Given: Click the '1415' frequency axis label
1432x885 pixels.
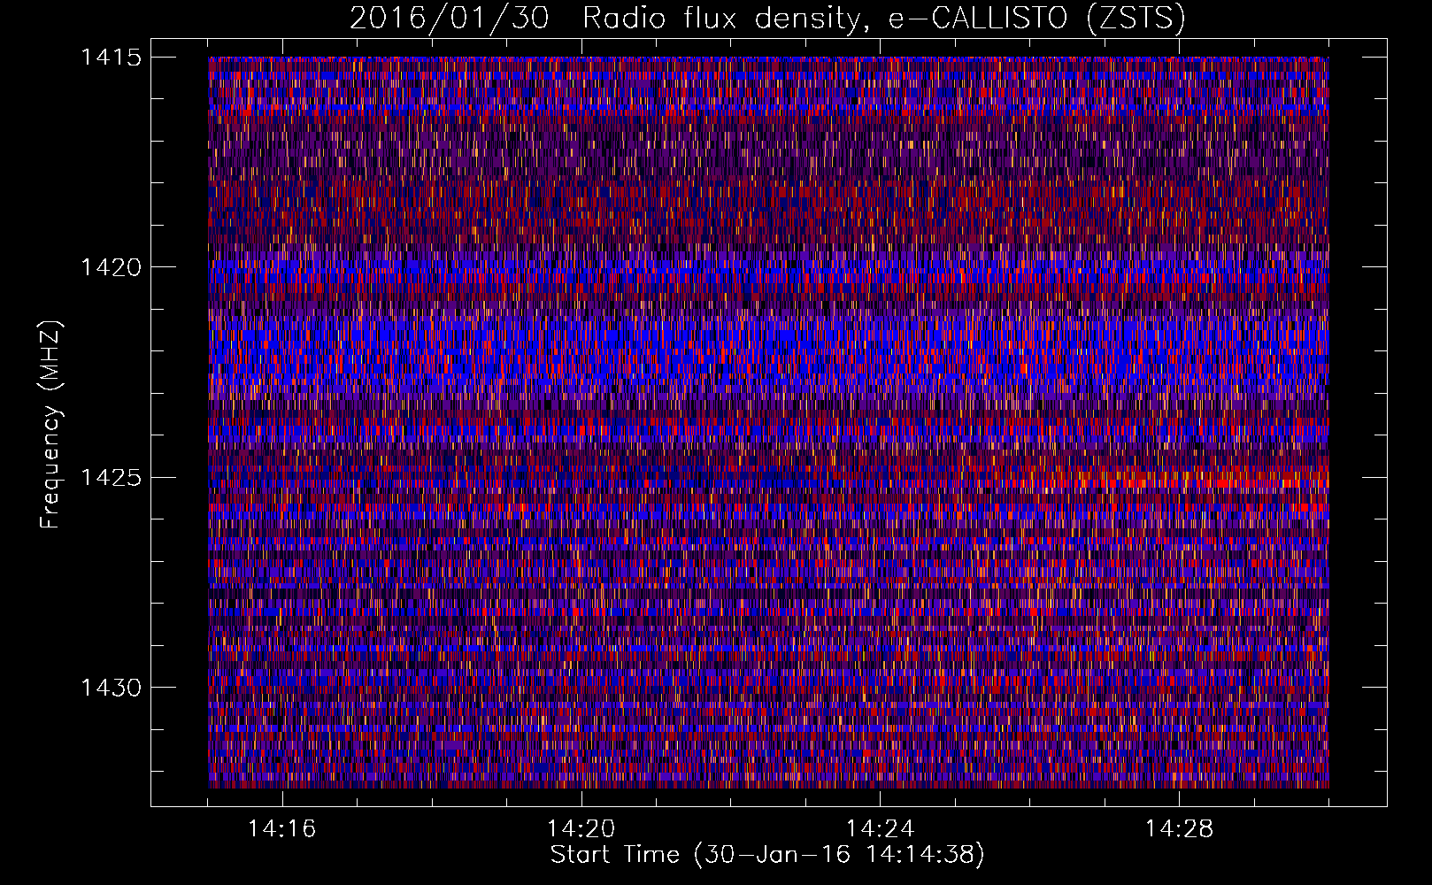Looking at the screenshot, I should tap(111, 58).
